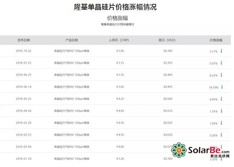This screenshot has height=167, width=234.
Task: Select the date cell 2018-05-25
Action: (x=24, y=99)
